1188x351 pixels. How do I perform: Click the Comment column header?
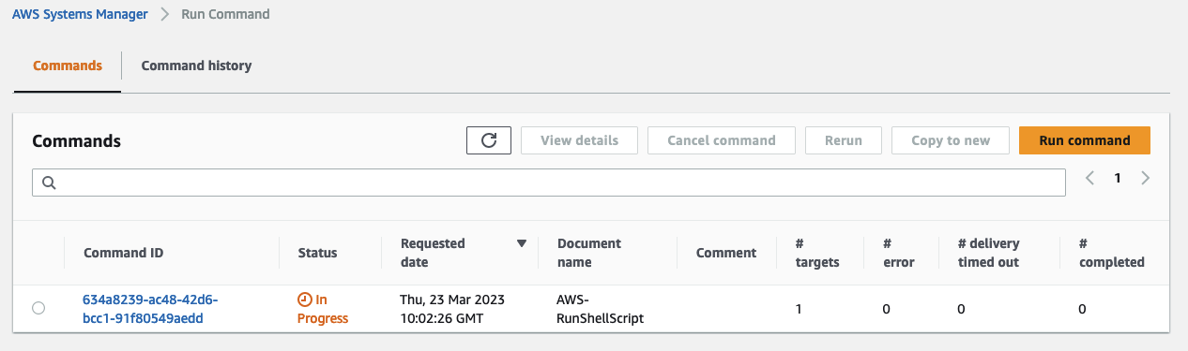(x=726, y=253)
